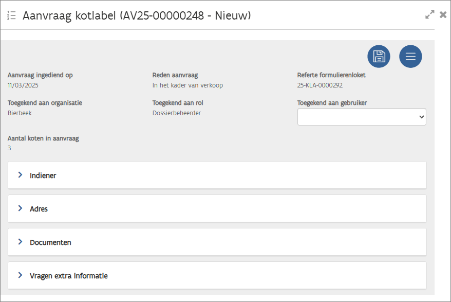Click the Dossierbeheerder role value
The image size is (451, 302).
coord(177,113)
